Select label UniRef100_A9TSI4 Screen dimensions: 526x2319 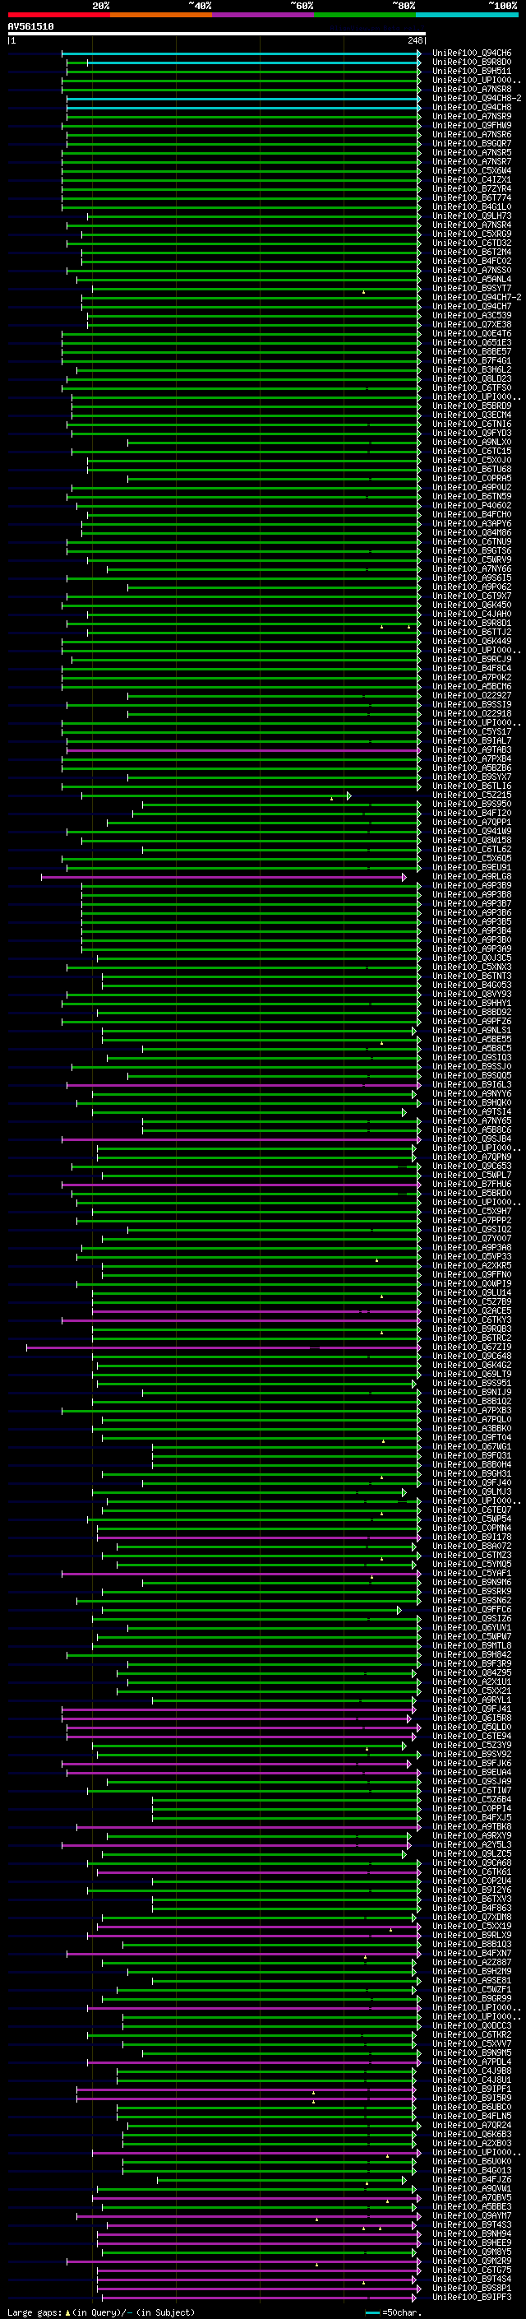(472, 1112)
